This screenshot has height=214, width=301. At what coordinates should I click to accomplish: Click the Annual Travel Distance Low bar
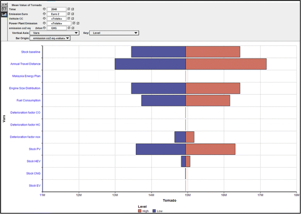pos(150,64)
